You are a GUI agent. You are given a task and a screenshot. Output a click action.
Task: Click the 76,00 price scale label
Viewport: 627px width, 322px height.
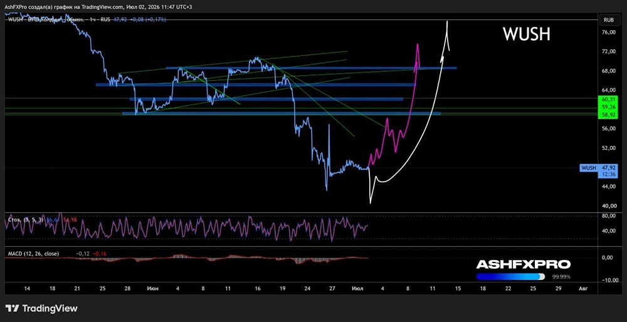(608, 33)
